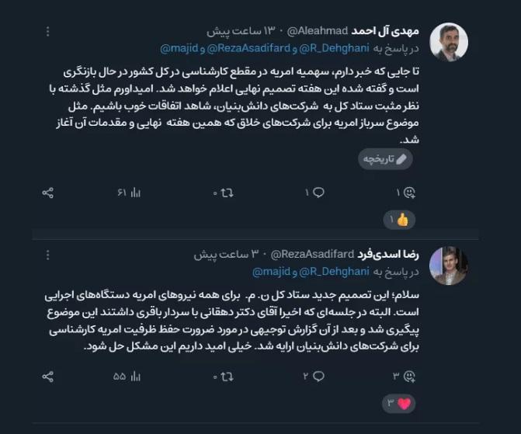Open the reply bubble with ۲ comments
521x434 pixels.
click(318, 377)
